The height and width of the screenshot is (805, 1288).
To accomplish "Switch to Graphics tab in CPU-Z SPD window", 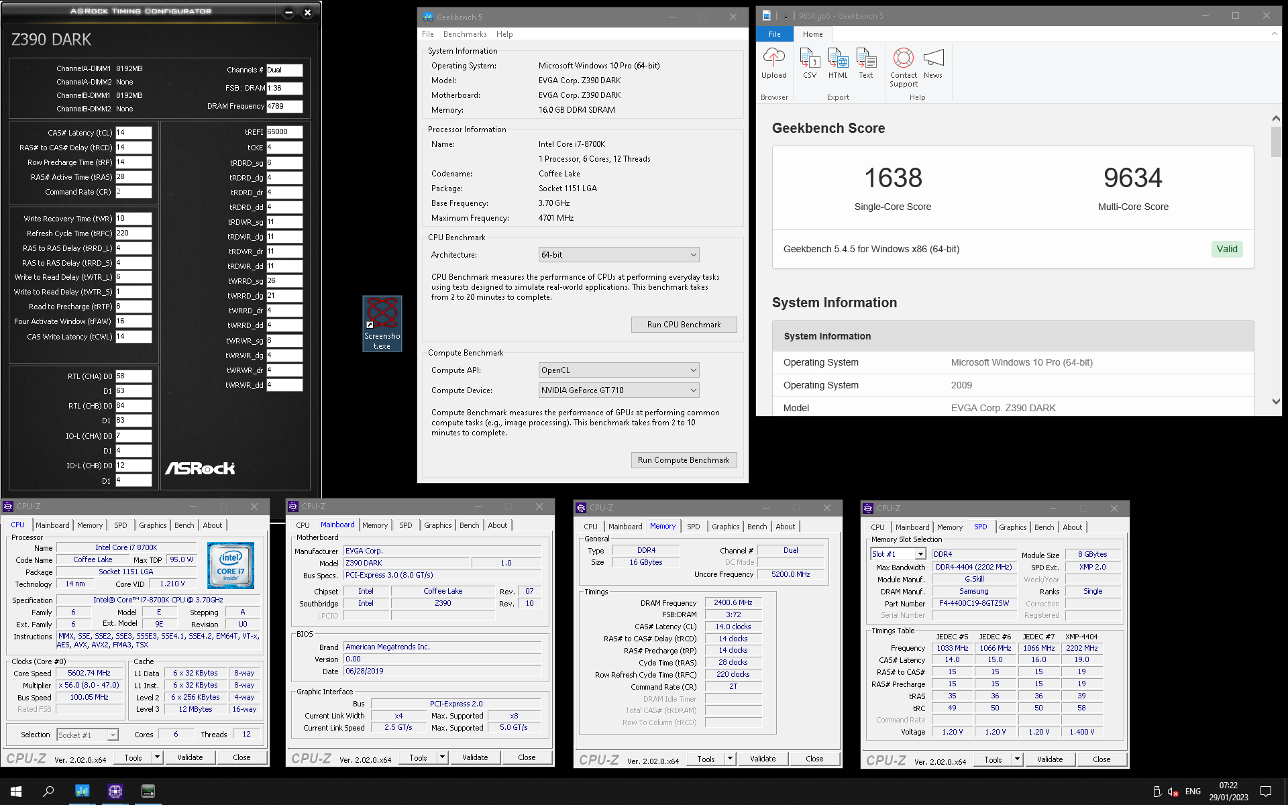I will point(1013,527).
